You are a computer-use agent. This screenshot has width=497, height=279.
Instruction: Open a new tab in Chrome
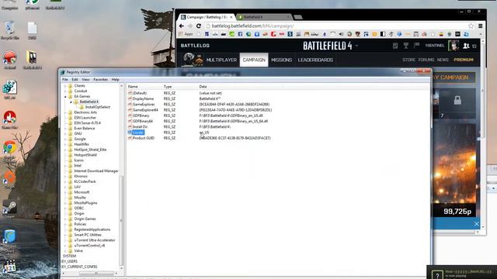(298, 17)
